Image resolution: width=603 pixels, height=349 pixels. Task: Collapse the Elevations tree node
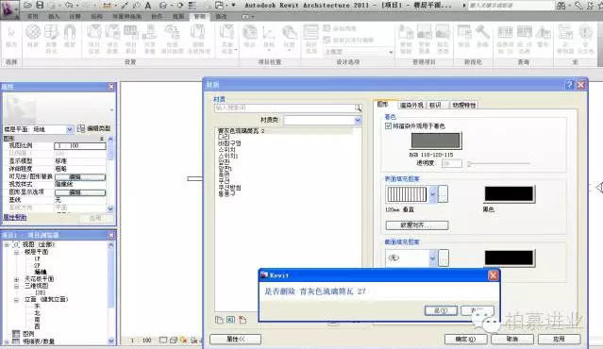point(16,299)
